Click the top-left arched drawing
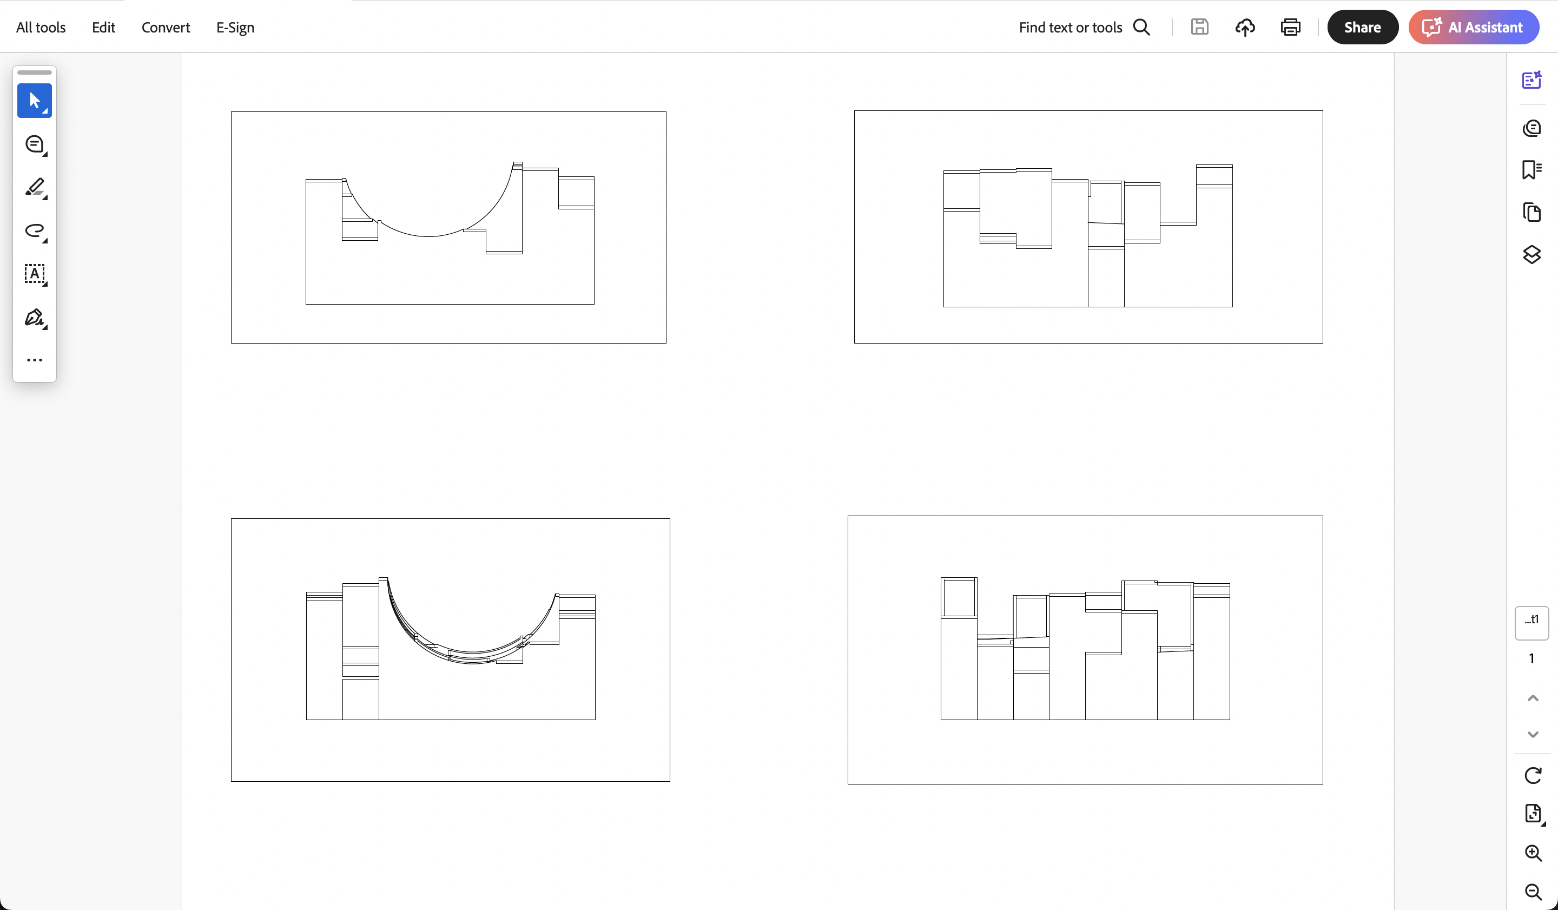 click(449, 227)
